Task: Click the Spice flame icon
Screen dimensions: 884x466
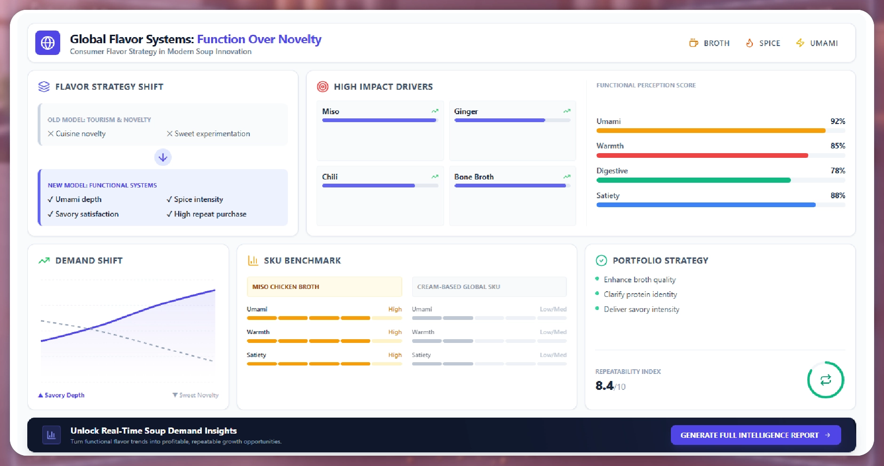Action: tap(749, 43)
